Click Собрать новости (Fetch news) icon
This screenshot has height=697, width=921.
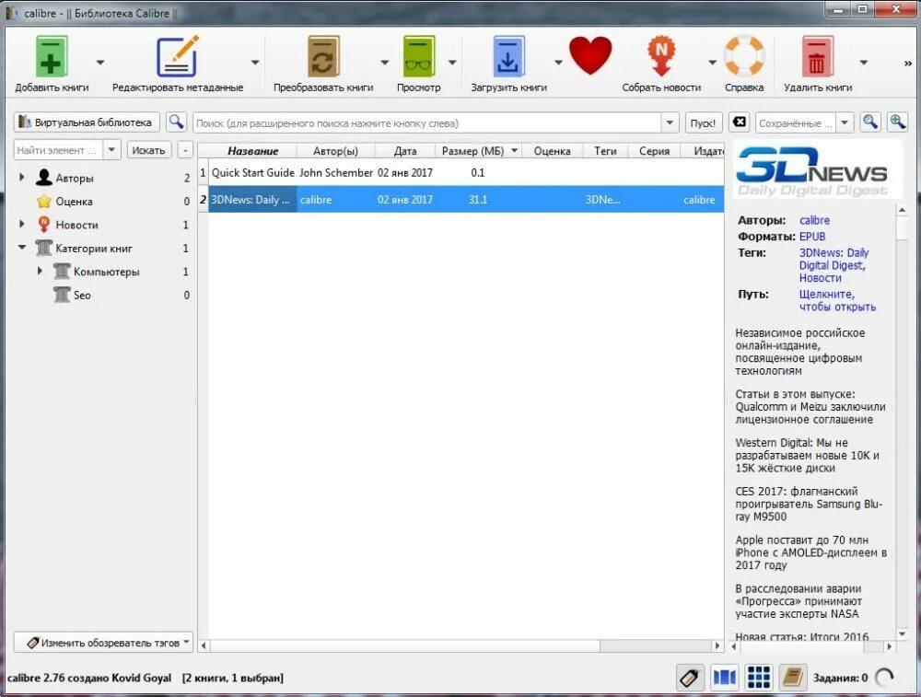click(661, 57)
